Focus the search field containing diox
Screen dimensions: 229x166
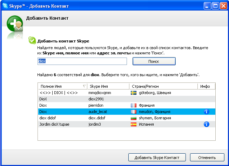pos(82,61)
